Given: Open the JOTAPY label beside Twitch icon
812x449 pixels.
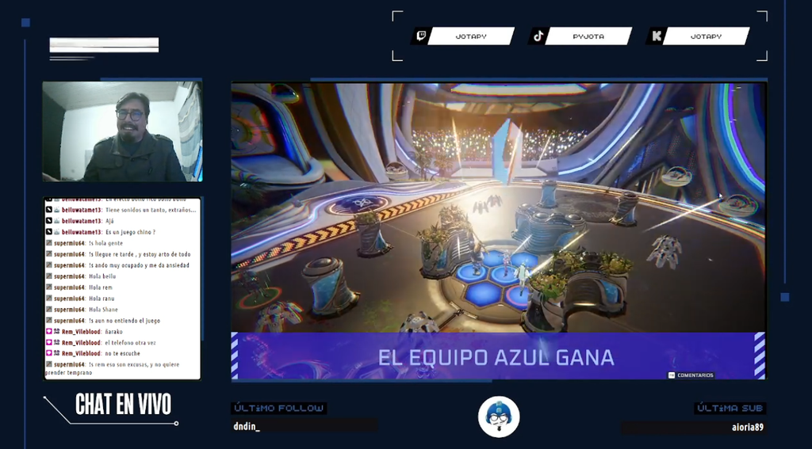Looking at the screenshot, I should click(471, 36).
